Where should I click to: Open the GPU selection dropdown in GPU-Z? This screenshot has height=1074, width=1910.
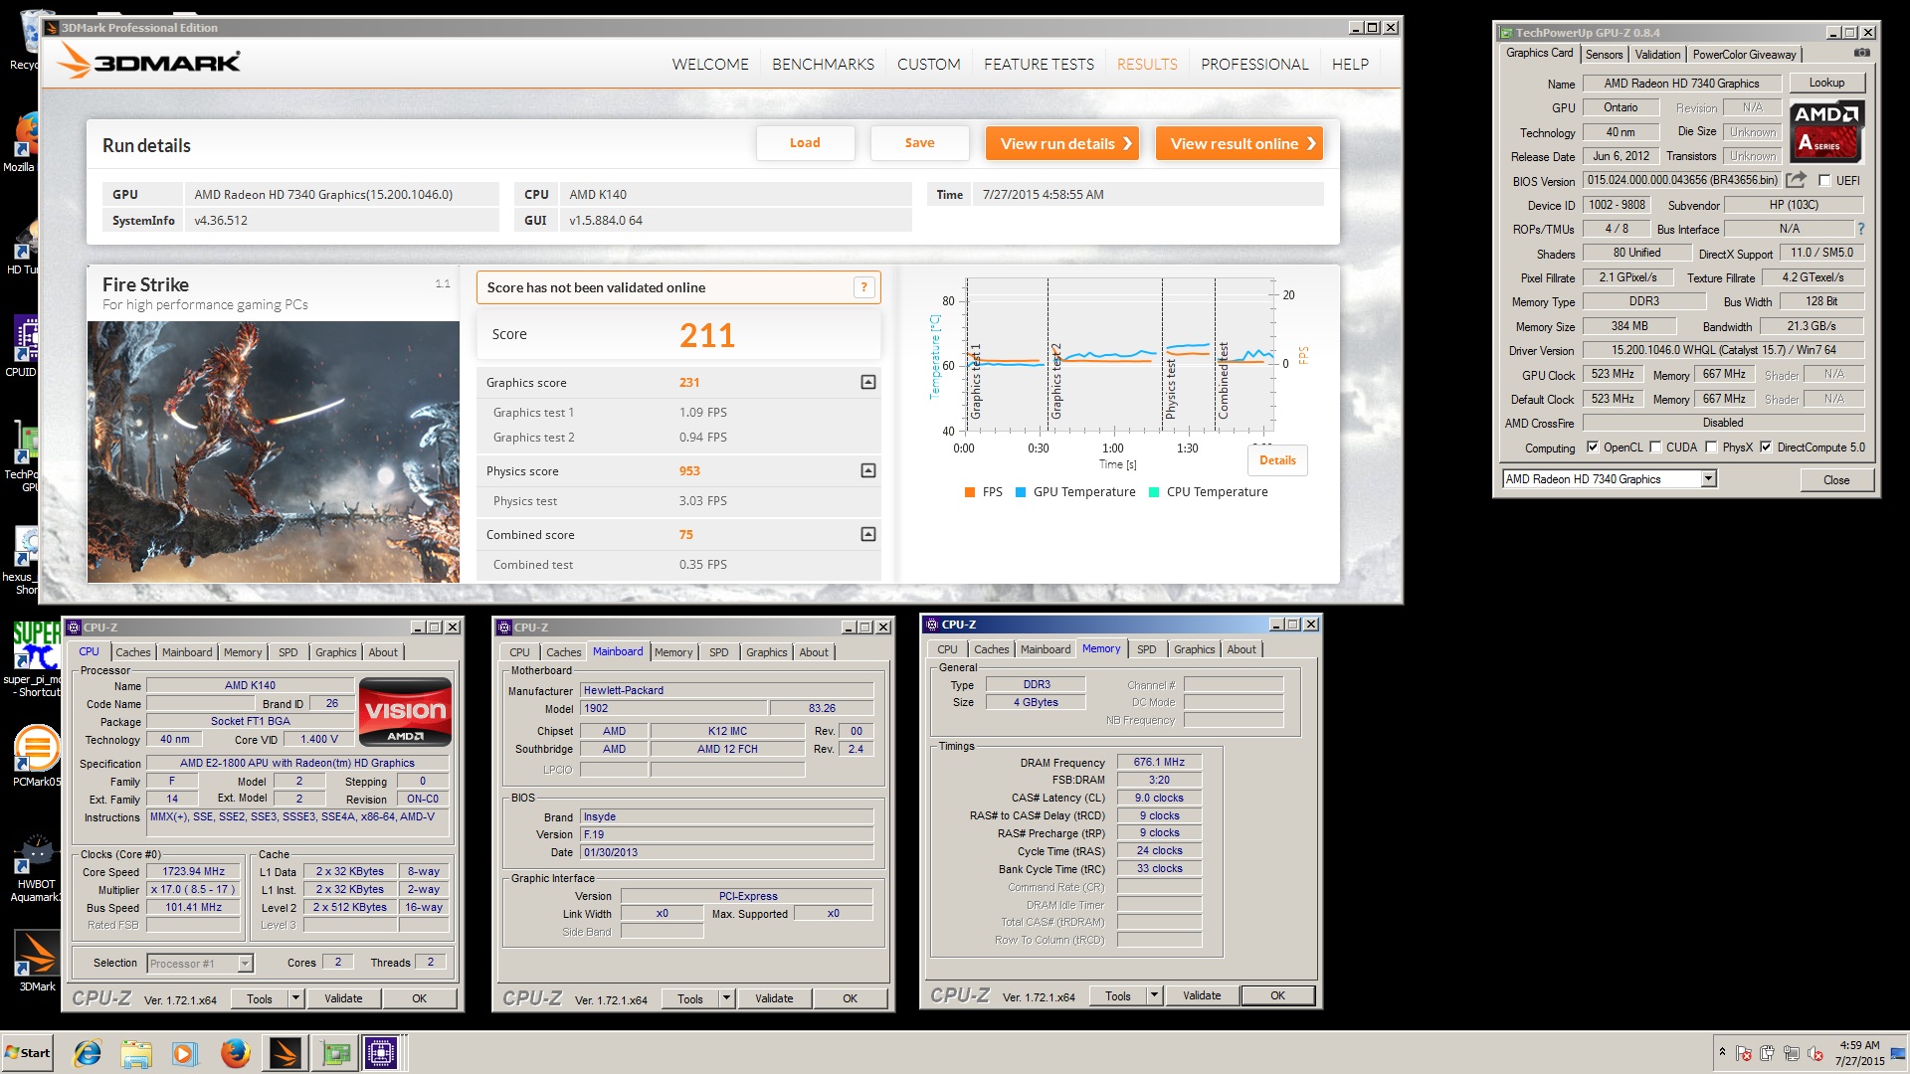[1708, 479]
